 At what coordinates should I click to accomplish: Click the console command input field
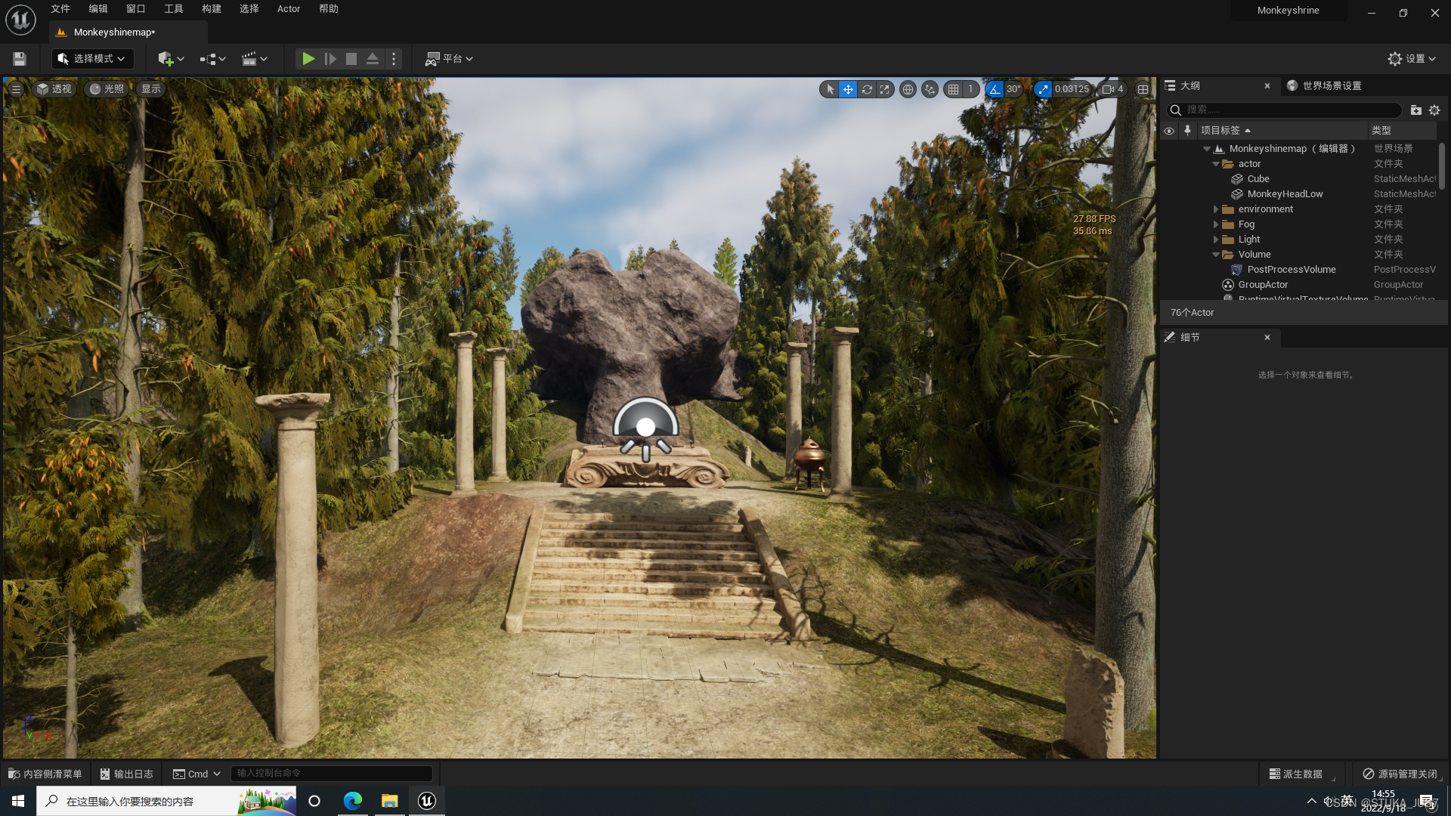[331, 773]
